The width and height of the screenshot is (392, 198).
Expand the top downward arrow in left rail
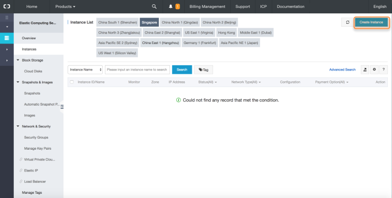point(7,27)
